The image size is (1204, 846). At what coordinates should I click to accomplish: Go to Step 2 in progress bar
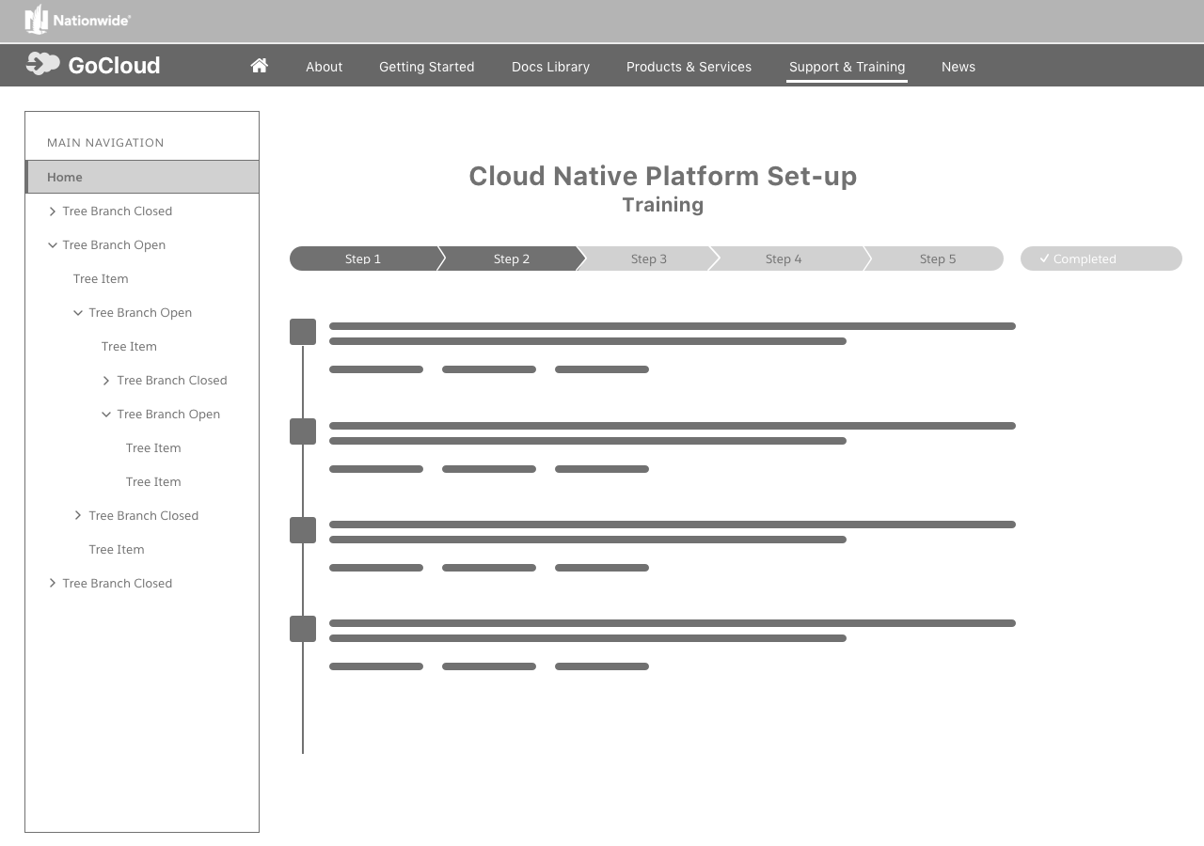click(512, 258)
